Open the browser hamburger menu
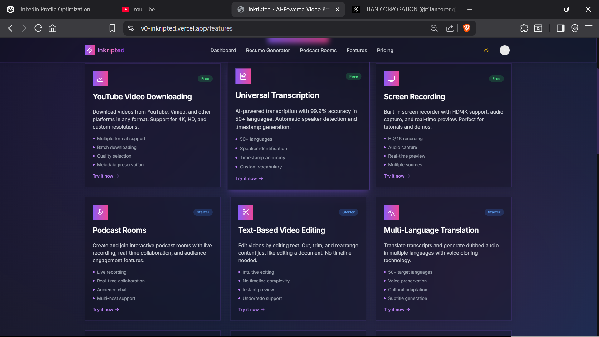 coord(589,28)
